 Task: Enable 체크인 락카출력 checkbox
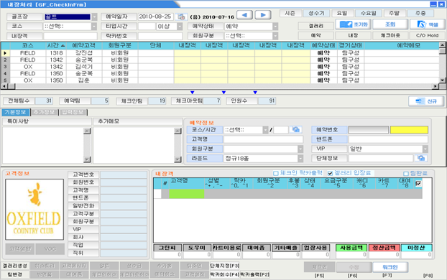coord(276,173)
